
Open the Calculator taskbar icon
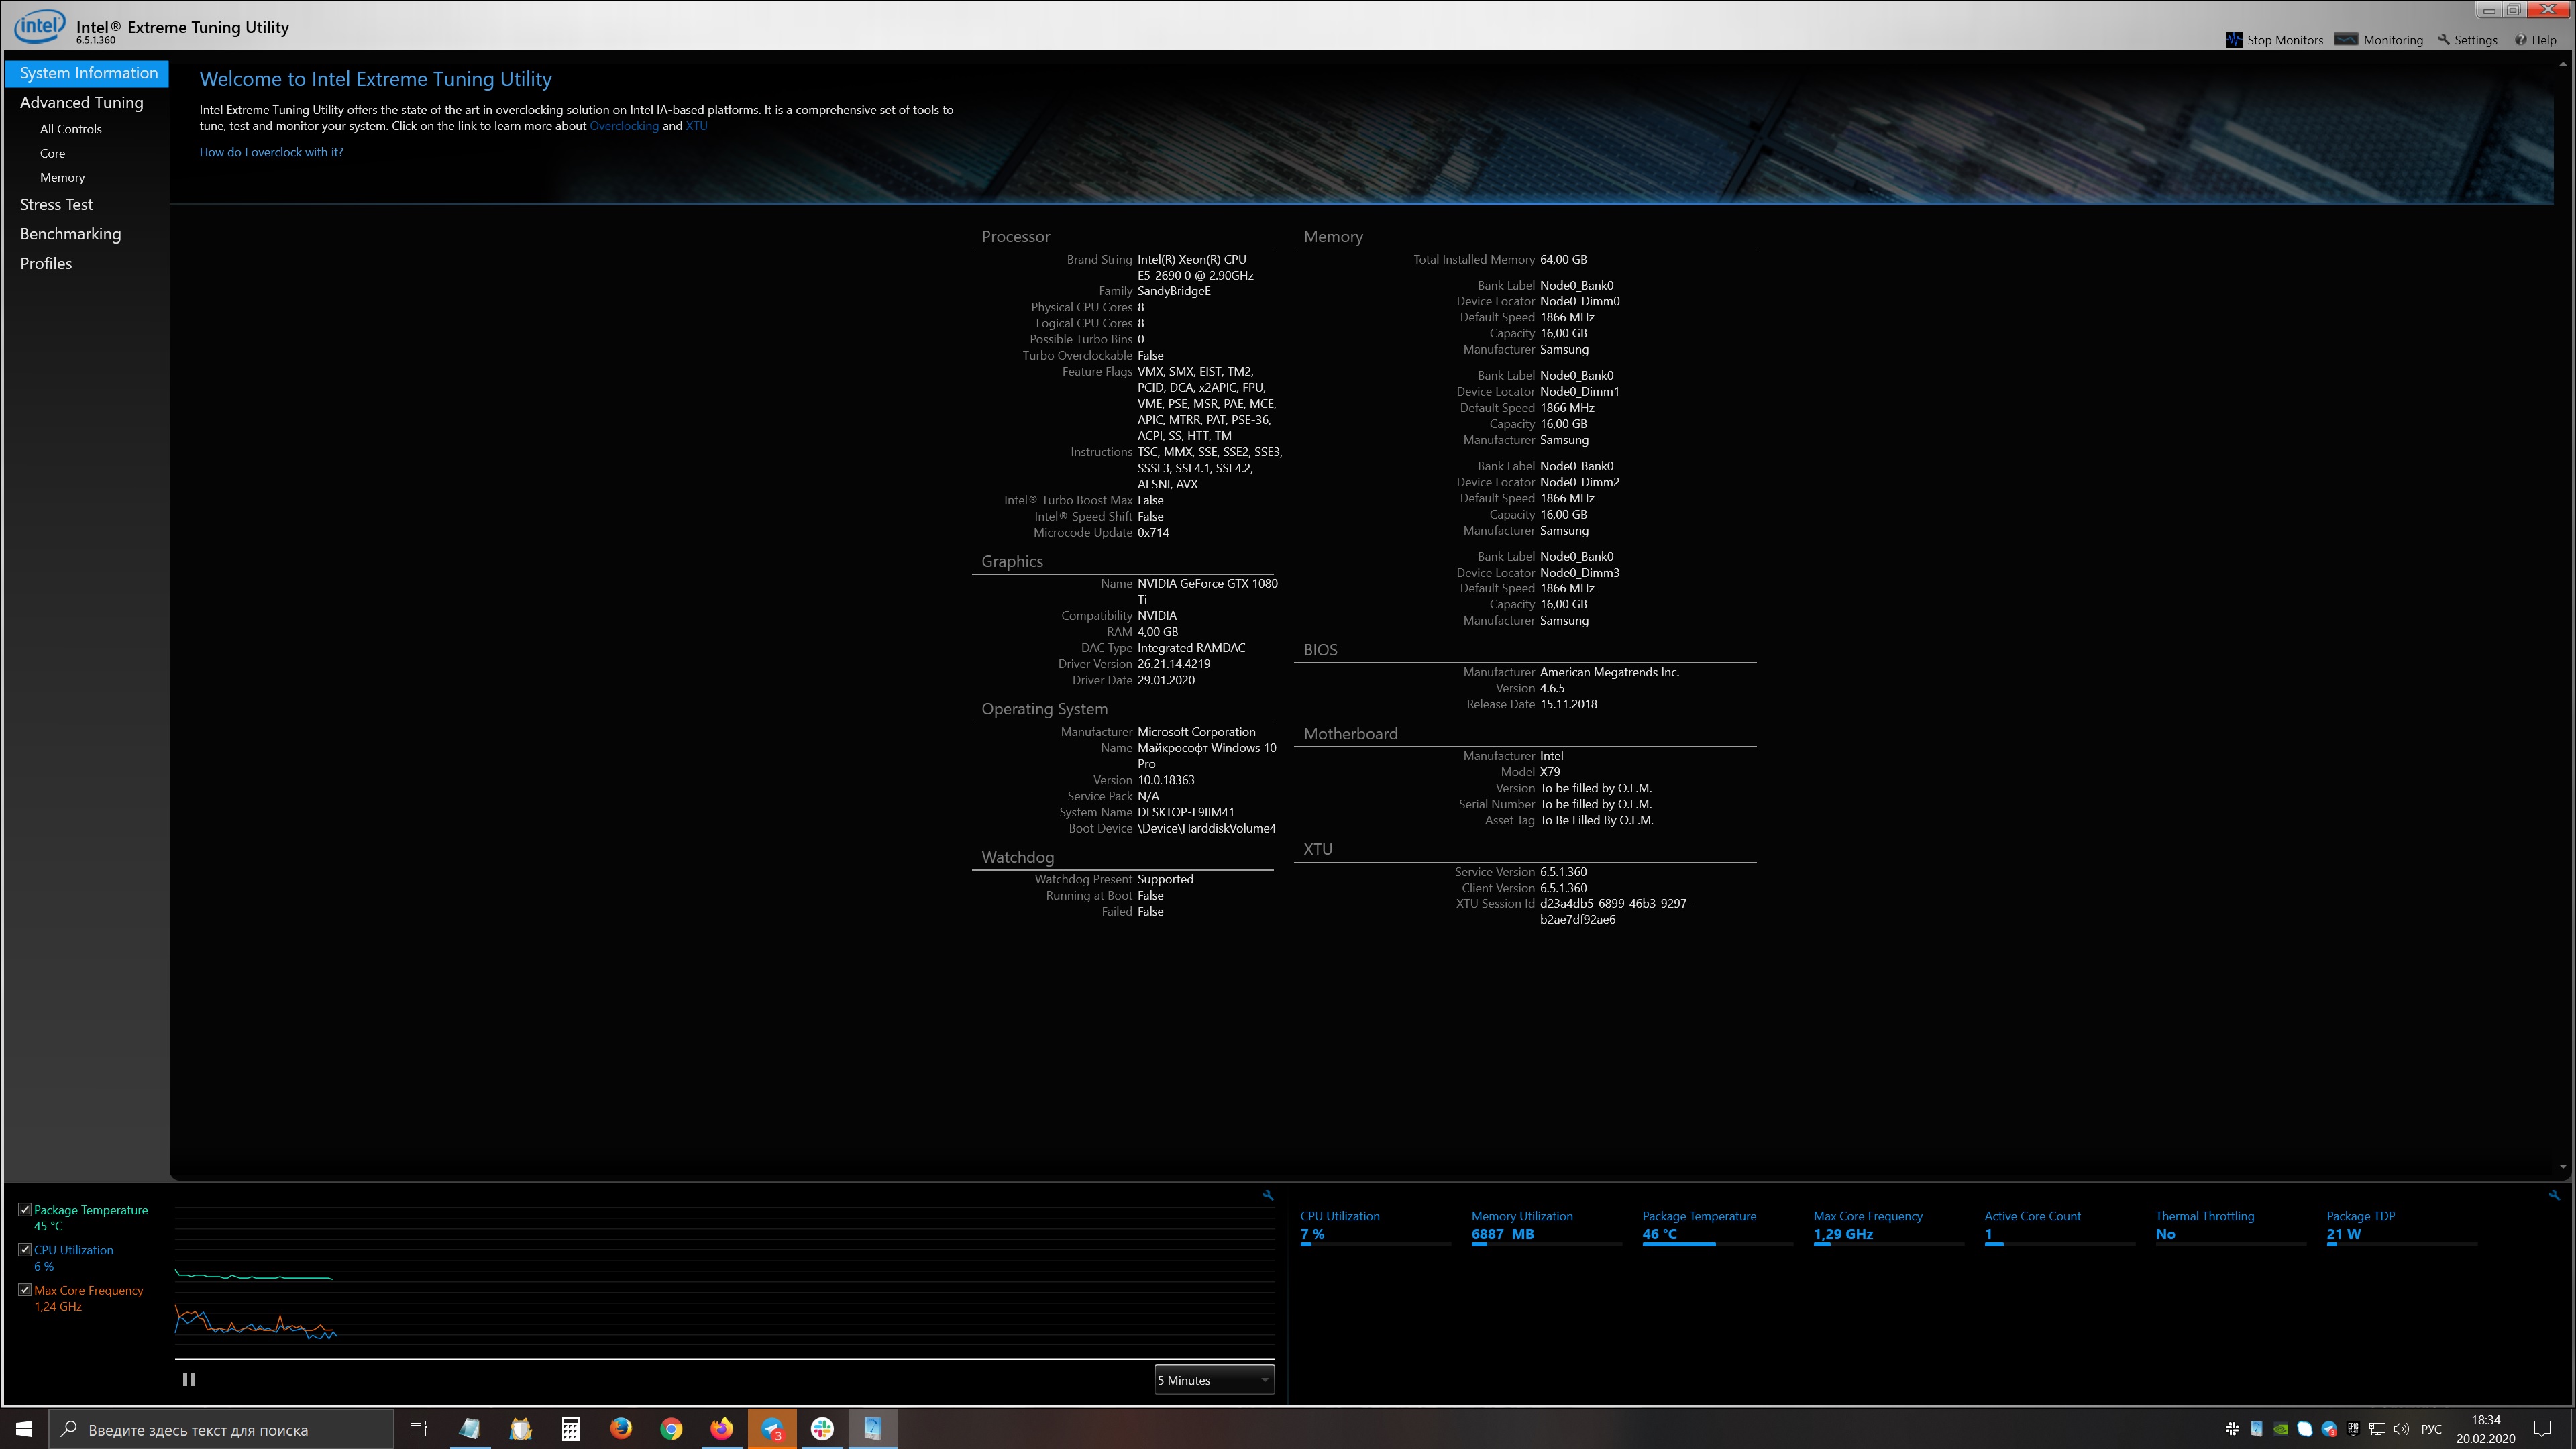click(x=570, y=1429)
